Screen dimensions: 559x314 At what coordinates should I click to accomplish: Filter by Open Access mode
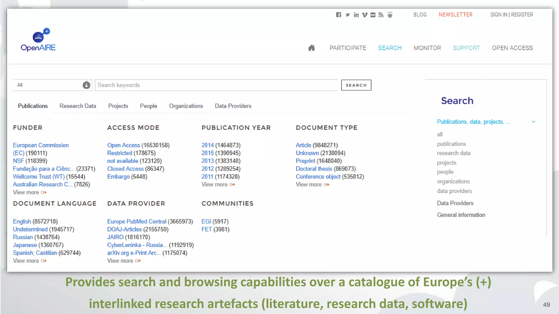[123, 145]
